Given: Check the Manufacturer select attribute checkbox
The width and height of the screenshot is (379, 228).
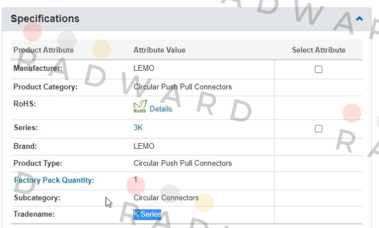Looking at the screenshot, I should click(x=318, y=69).
